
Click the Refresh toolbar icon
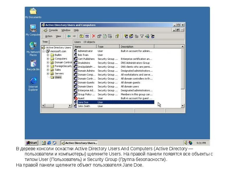click(105, 36)
